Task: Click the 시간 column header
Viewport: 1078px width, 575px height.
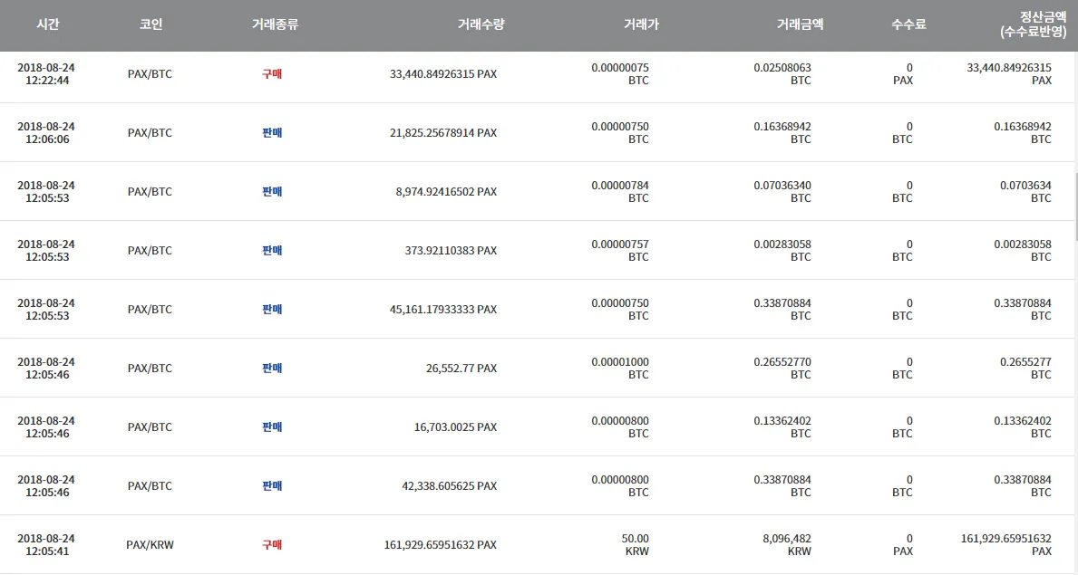Action: point(47,24)
